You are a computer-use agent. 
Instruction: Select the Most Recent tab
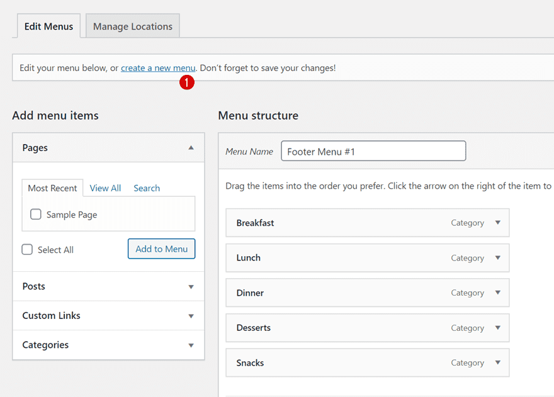point(53,187)
